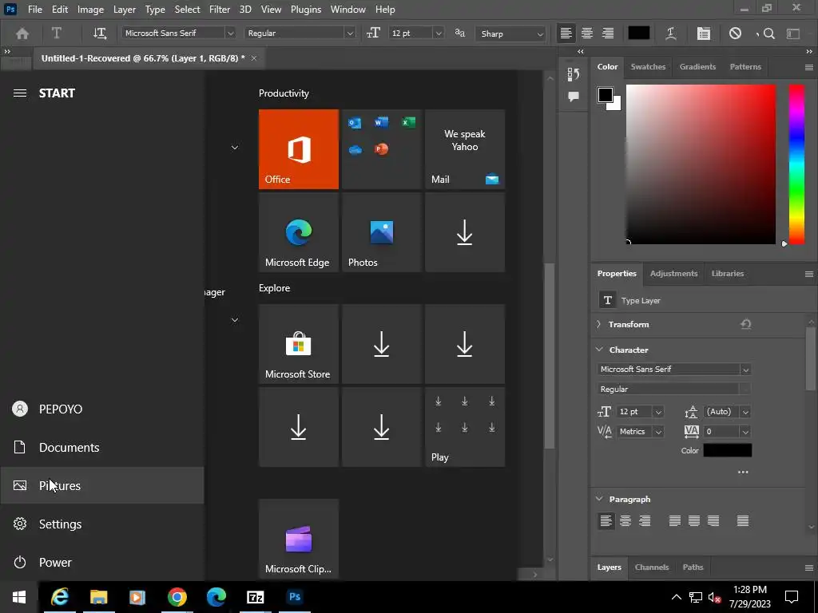818x613 pixels.
Task: Toggle Character and Paragraph panels icon
Action: 703,34
